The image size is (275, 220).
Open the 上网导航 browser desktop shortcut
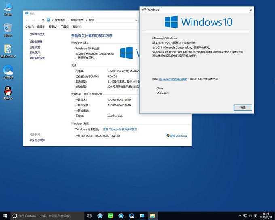pyautogui.click(x=8, y=70)
